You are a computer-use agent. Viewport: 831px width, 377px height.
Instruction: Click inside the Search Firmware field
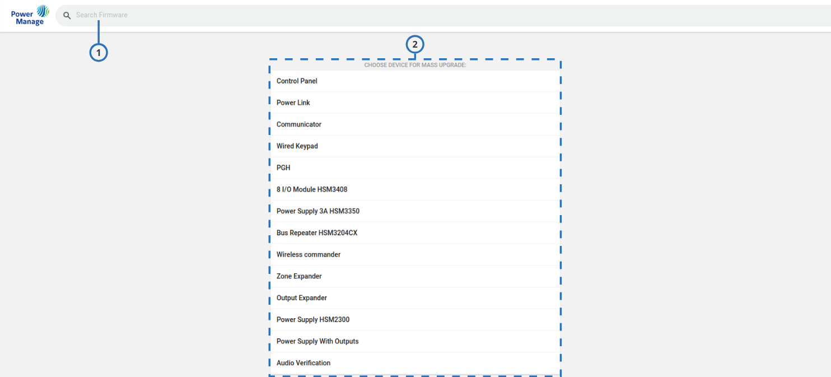[x=224, y=15]
